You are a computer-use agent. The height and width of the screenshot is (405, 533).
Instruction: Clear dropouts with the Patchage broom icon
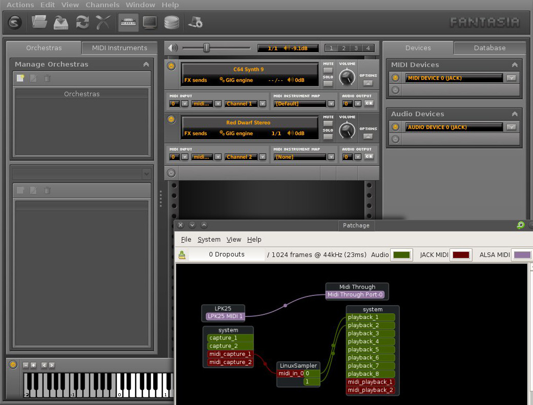pyautogui.click(x=182, y=255)
